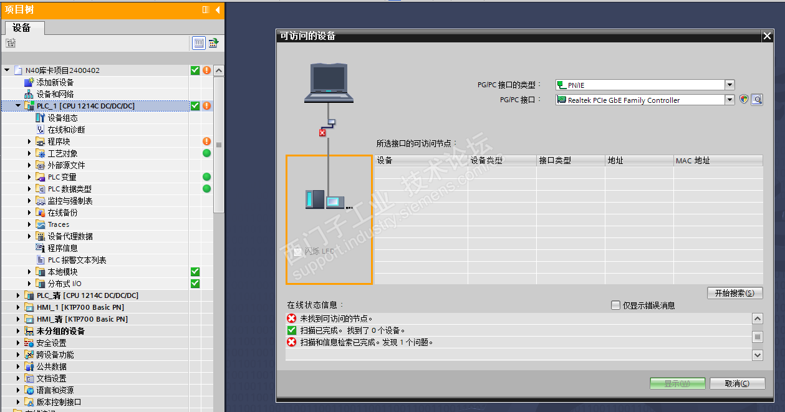This screenshot has height=412, width=785.
Task: Expand the 程序块 node
Action: 29,141
